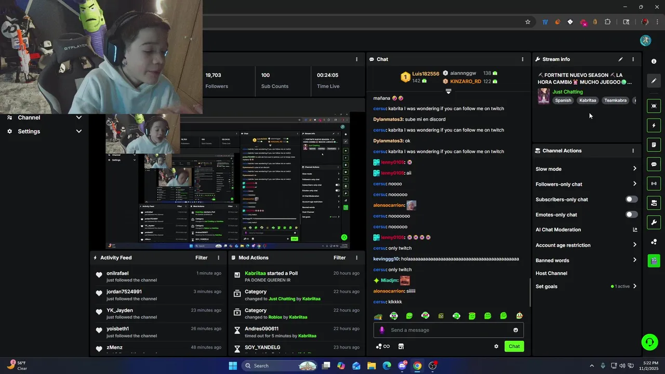Open the info icon in right sidebar
The width and height of the screenshot is (665, 374).
pyautogui.click(x=654, y=61)
